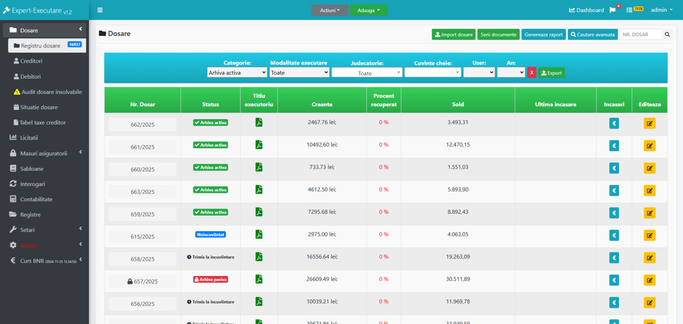
Task: Expand the Adauga green dropdown
Action: 369,10
